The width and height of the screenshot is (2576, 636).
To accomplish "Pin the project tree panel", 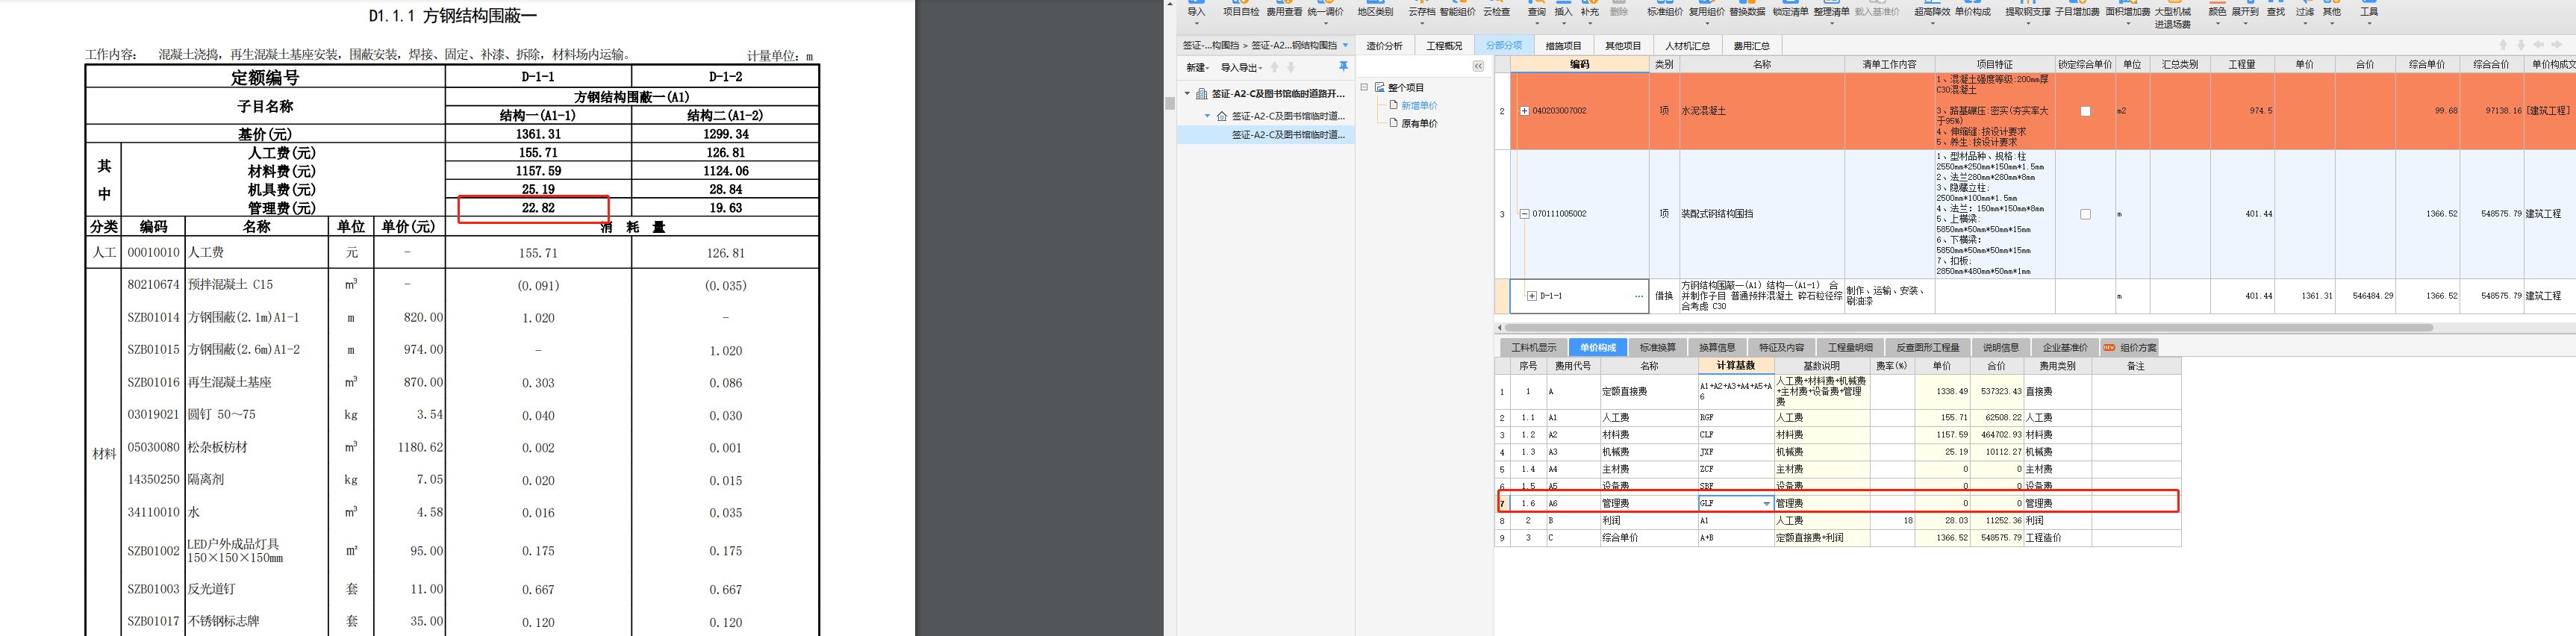I will point(1343,67).
